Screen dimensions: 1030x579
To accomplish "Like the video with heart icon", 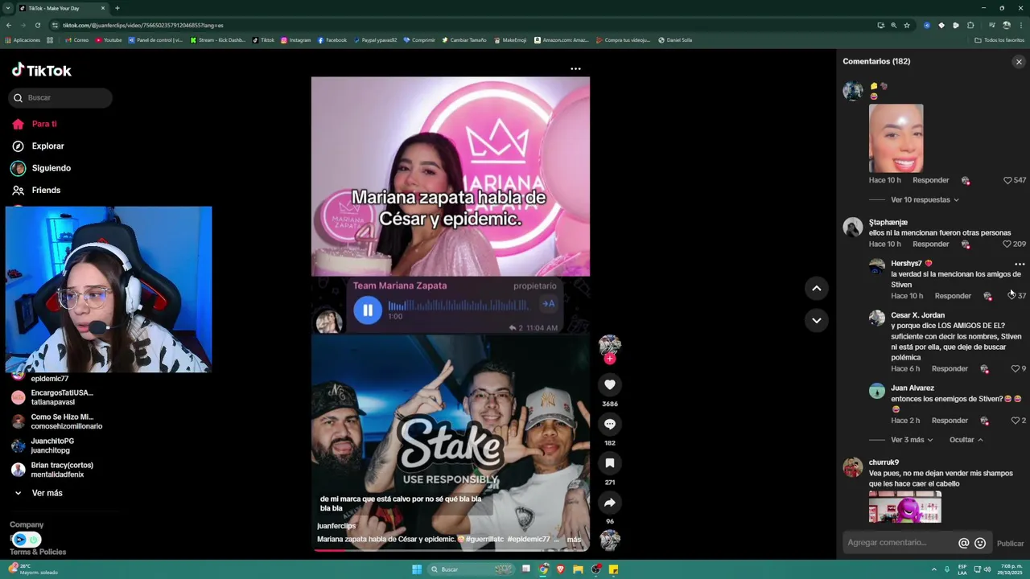I will pos(610,384).
